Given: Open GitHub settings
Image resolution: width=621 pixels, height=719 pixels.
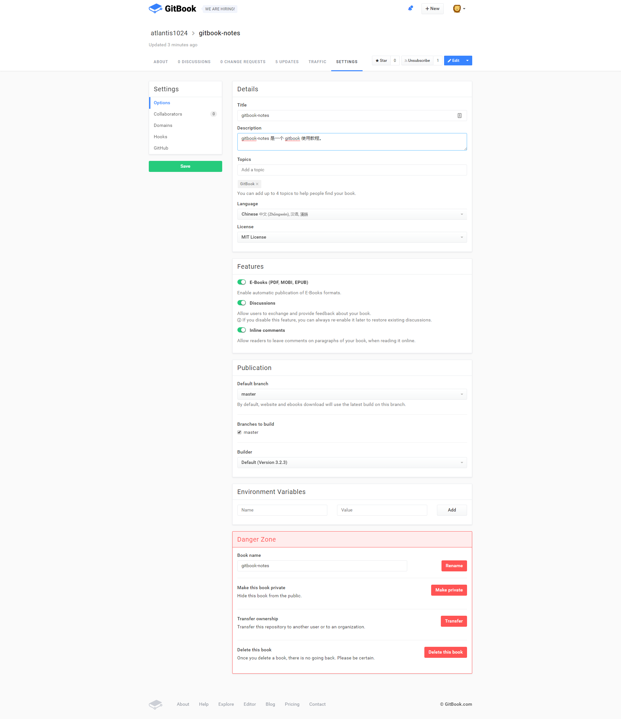Looking at the screenshot, I should [x=186, y=148].
